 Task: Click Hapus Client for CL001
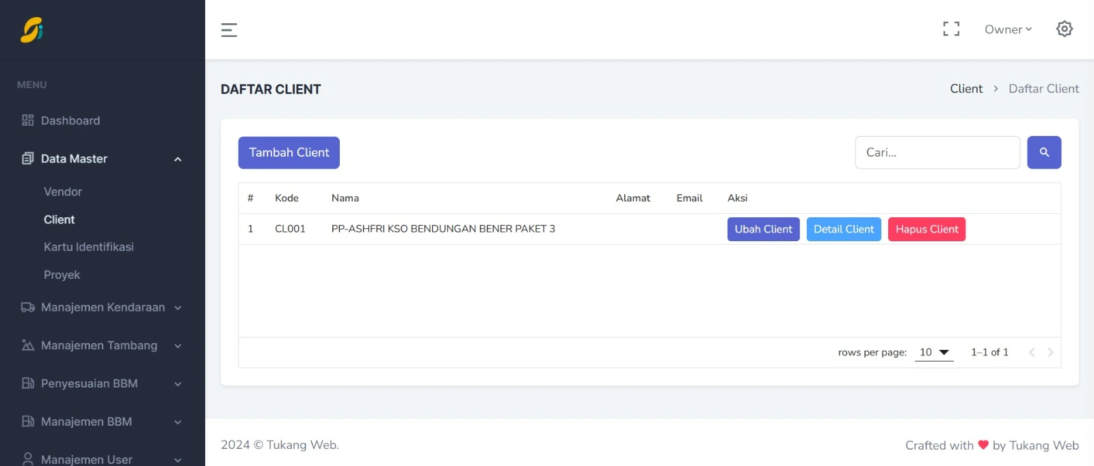(x=926, y=230)
